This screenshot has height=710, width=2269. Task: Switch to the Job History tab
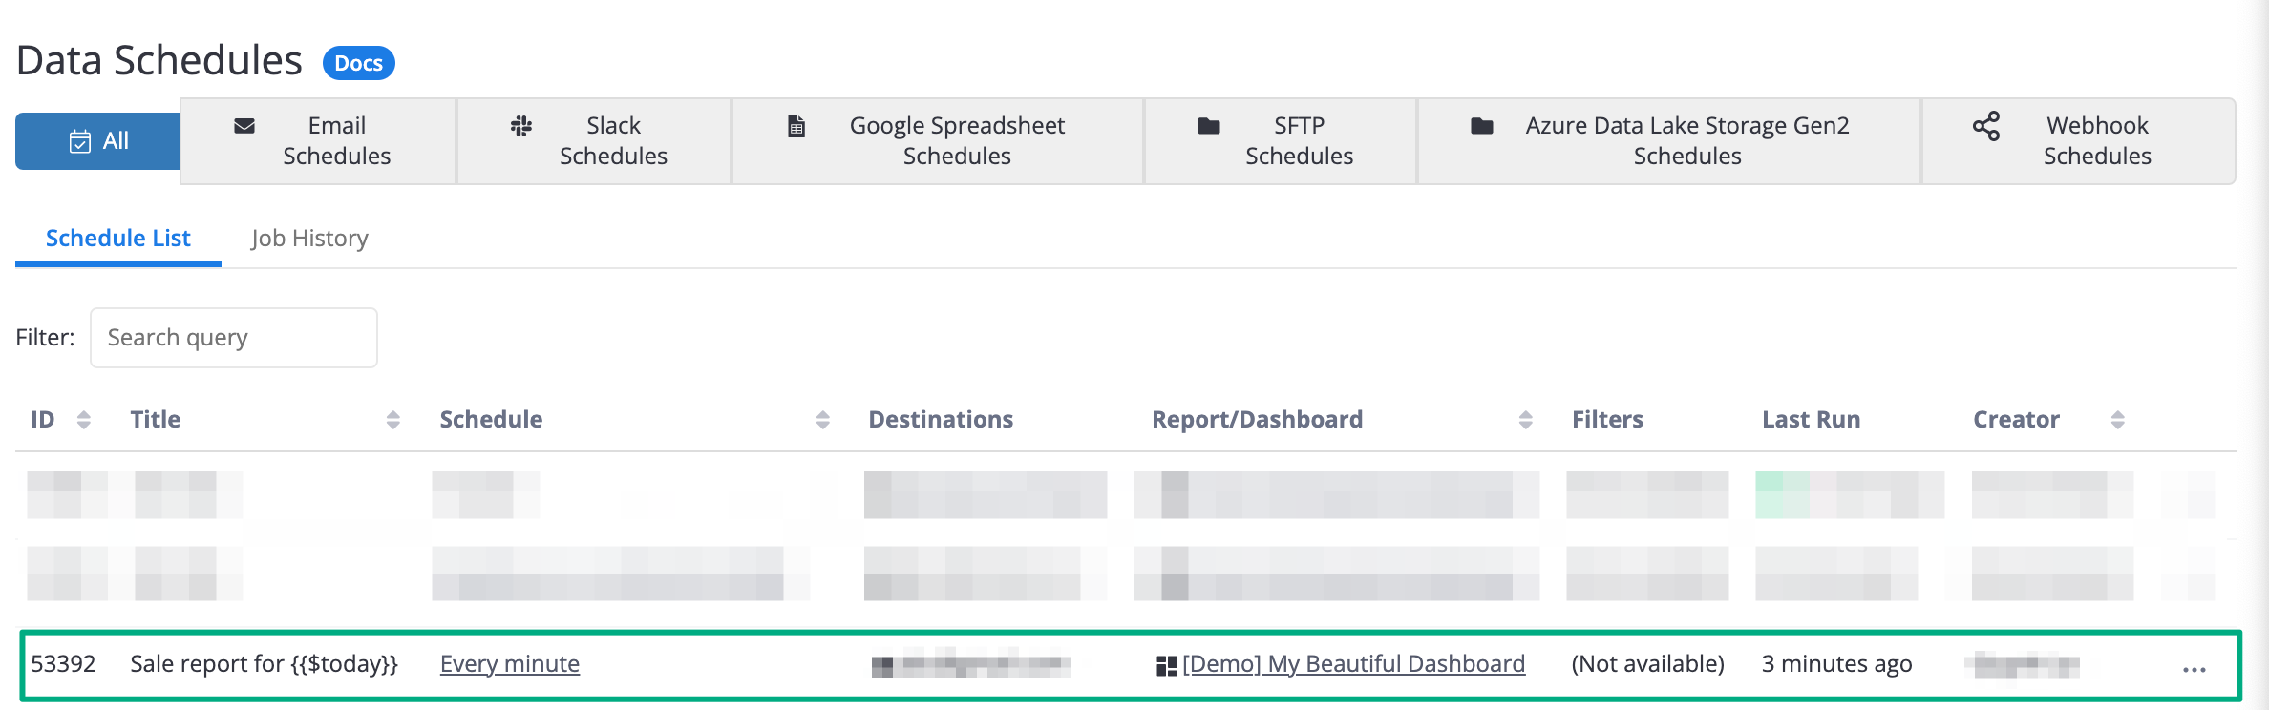[x=309, y=238]
